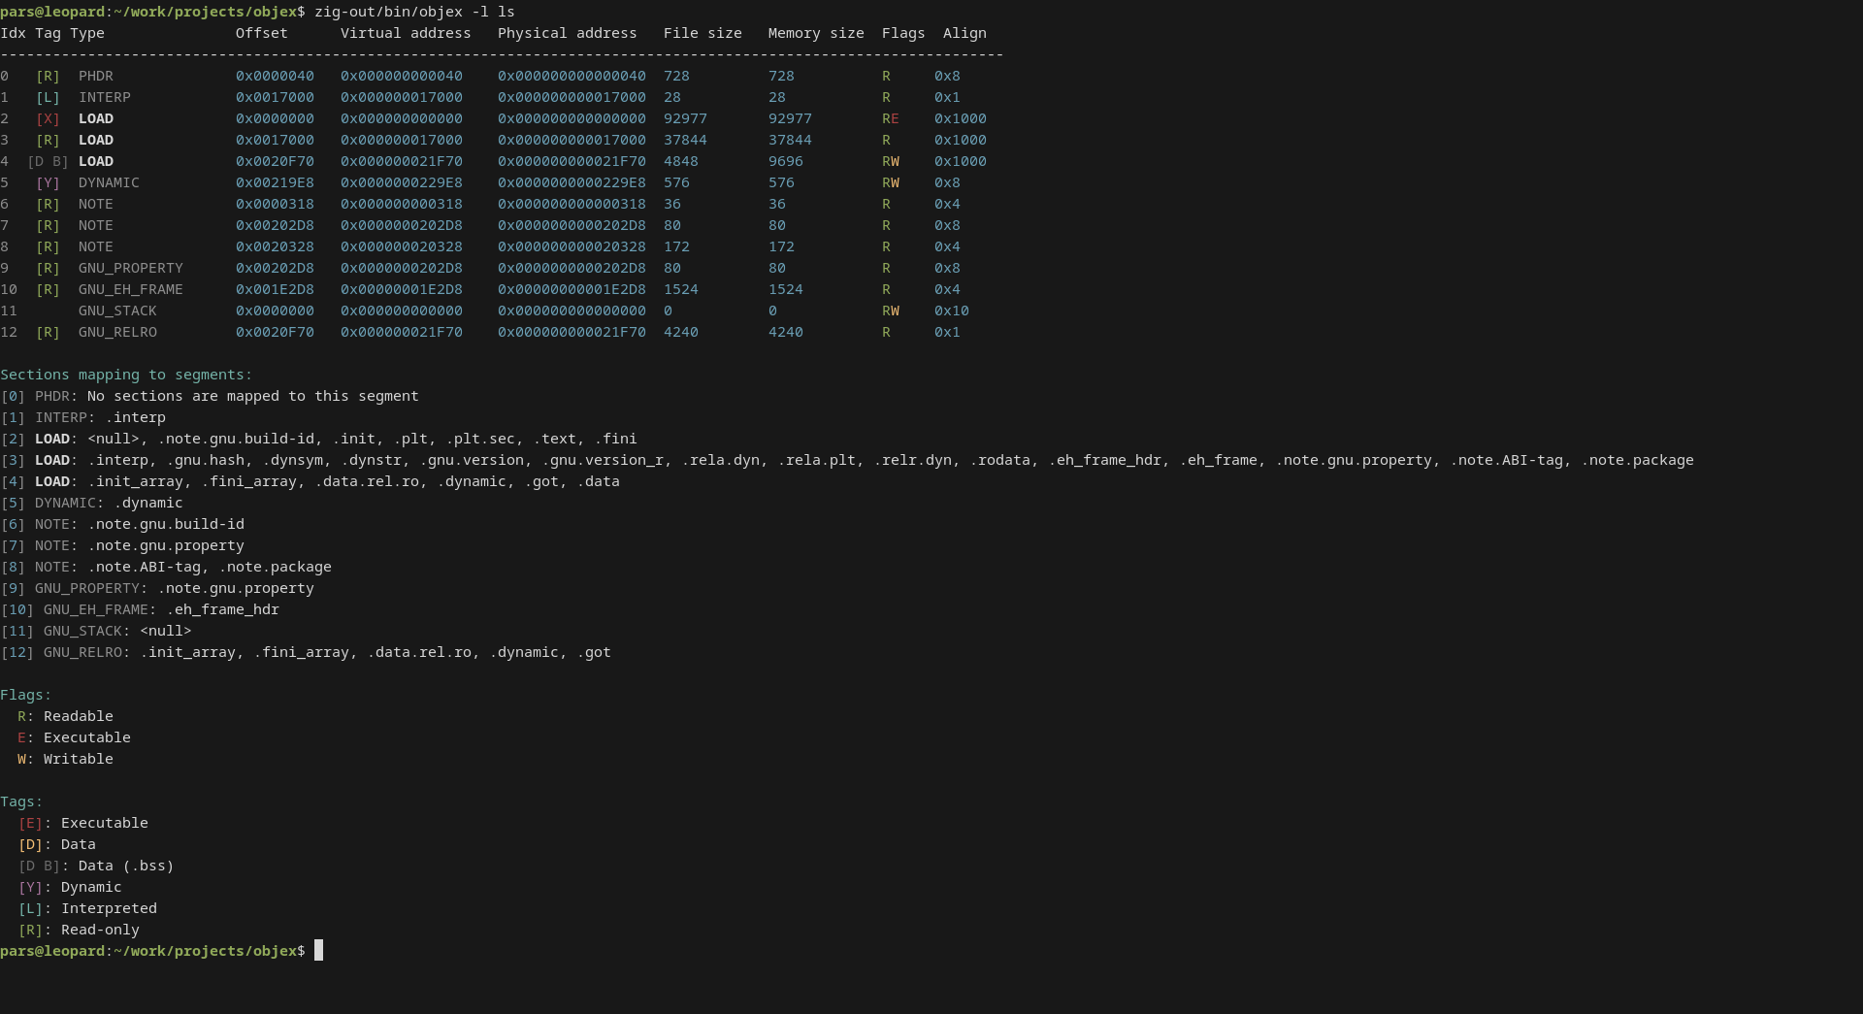
Task: Click '.eh_frame_hdr' in the [10] GNU_EH_FRAME line
Action: 222,609
